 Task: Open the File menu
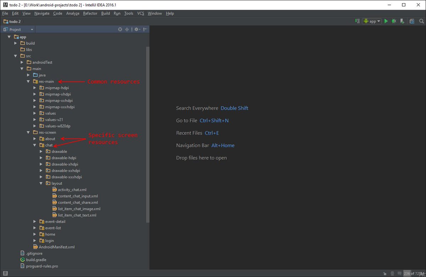click(x=5, y=13)
